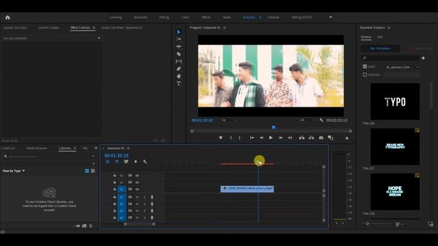Open the Media Browser tab
Image resolution: width=438 pixels, height=246 pixels.
pos(36,148)
